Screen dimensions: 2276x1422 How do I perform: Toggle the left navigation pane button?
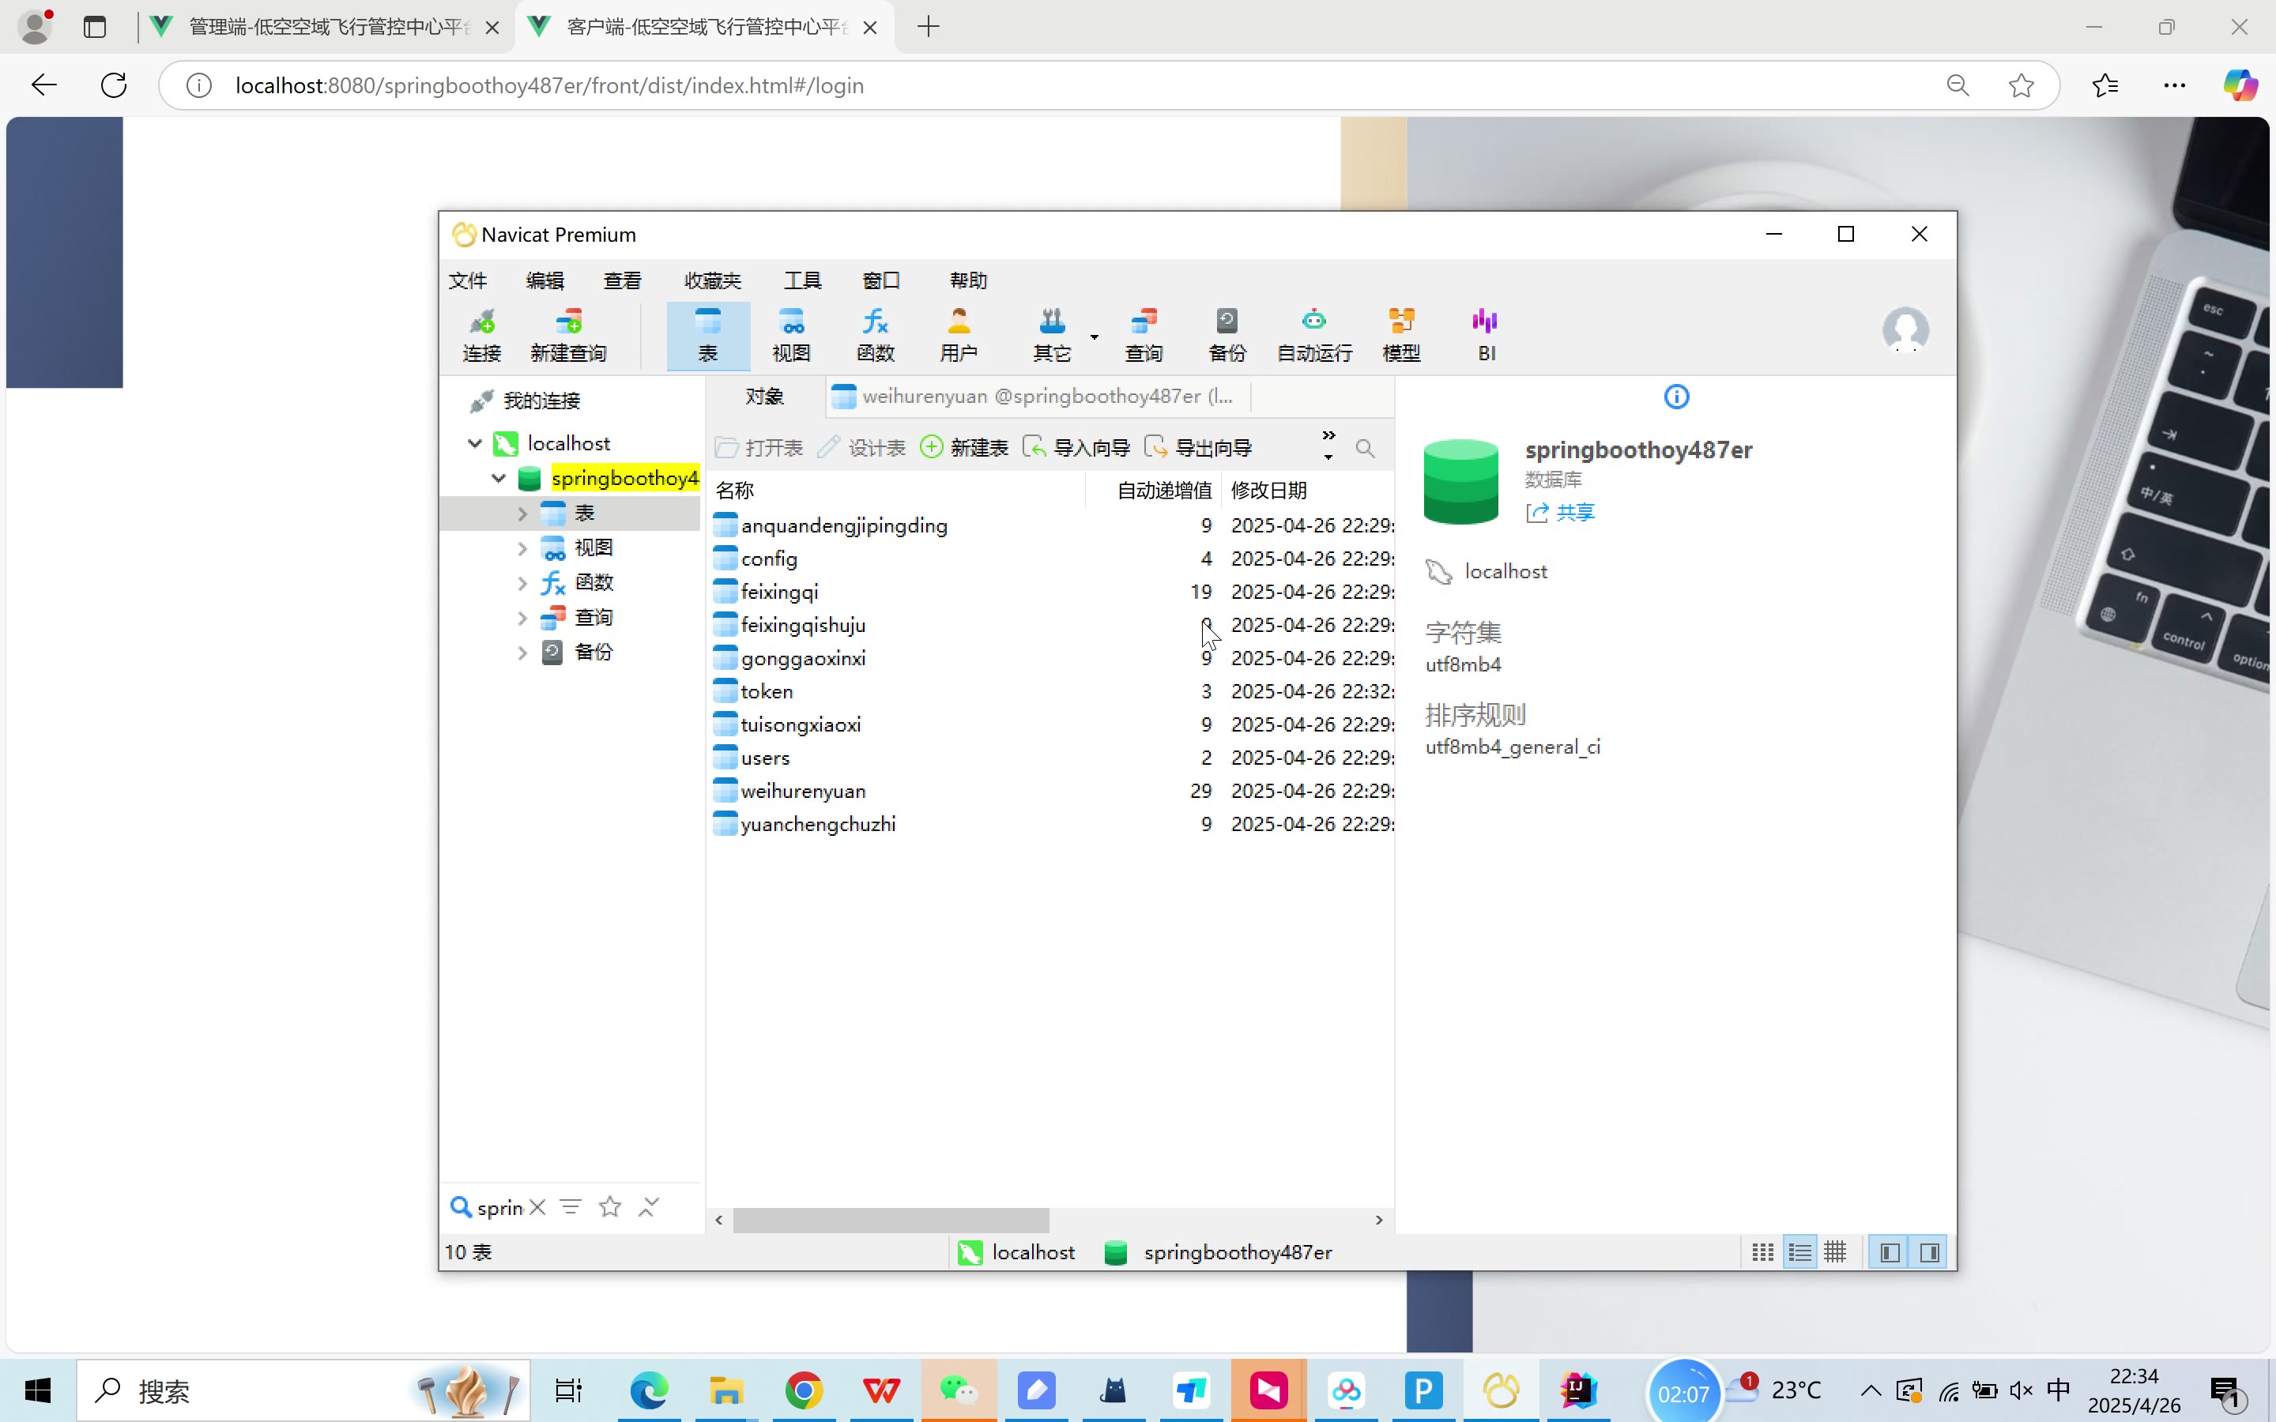1890,1252
